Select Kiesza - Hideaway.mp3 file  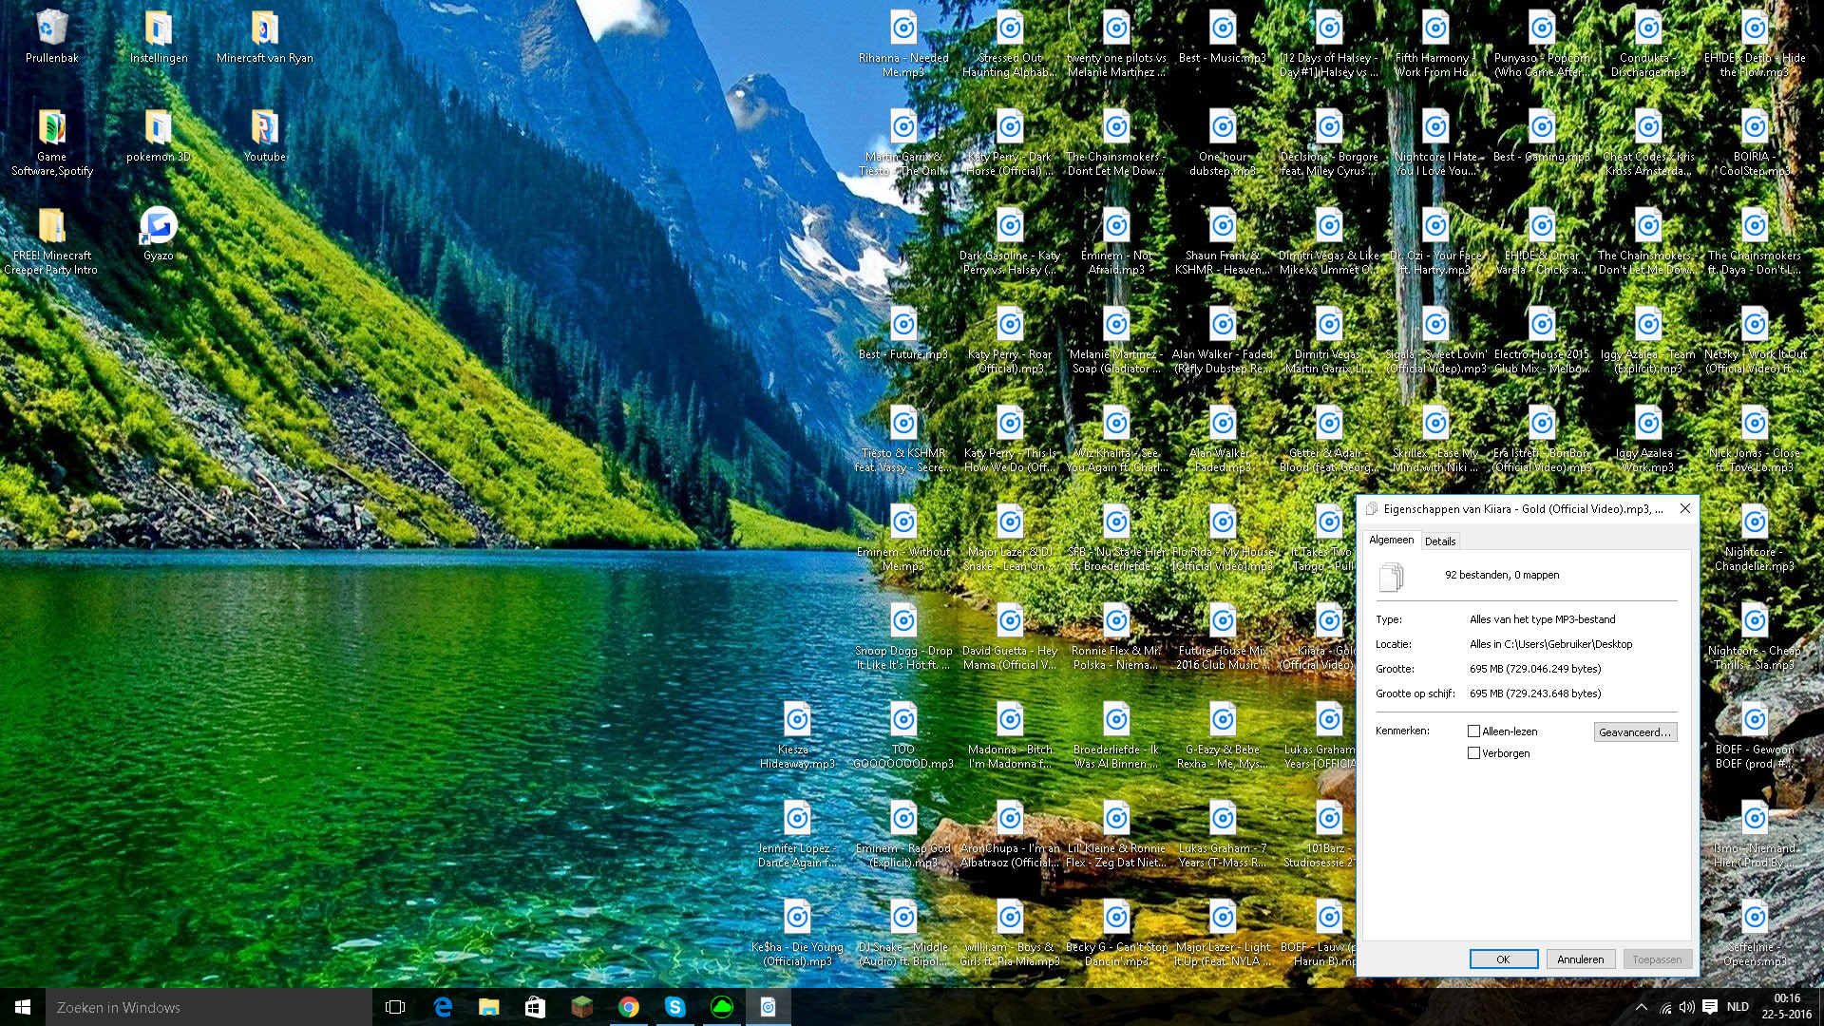coord(797,736)
